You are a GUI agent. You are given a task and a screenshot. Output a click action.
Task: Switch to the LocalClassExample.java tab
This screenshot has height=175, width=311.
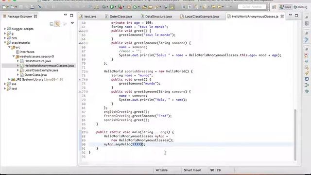(x=200, y=17)
